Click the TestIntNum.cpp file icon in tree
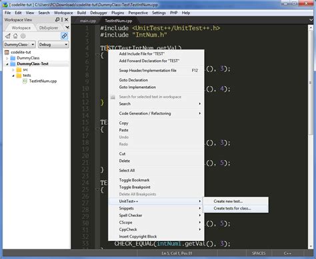 (25, 81)
